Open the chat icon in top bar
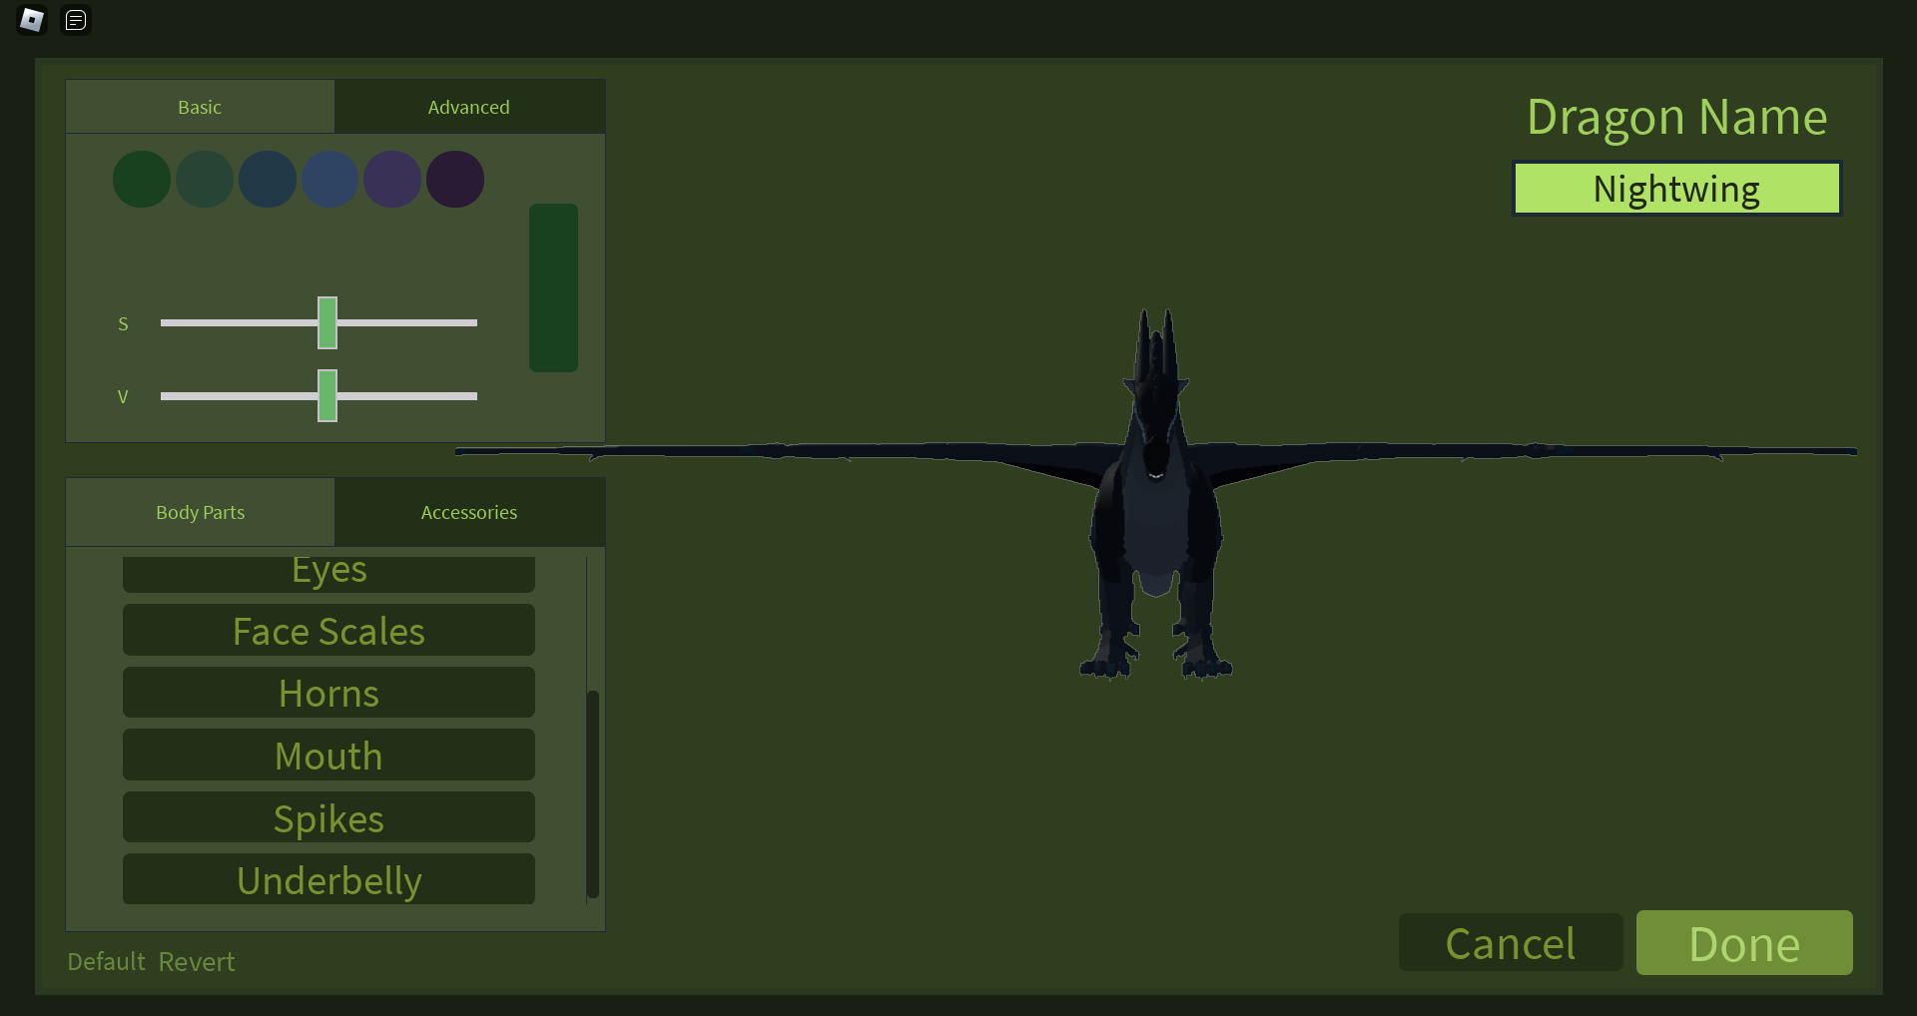The image size is (1917, 1016). pyautogui.click(x=76, y=20)
